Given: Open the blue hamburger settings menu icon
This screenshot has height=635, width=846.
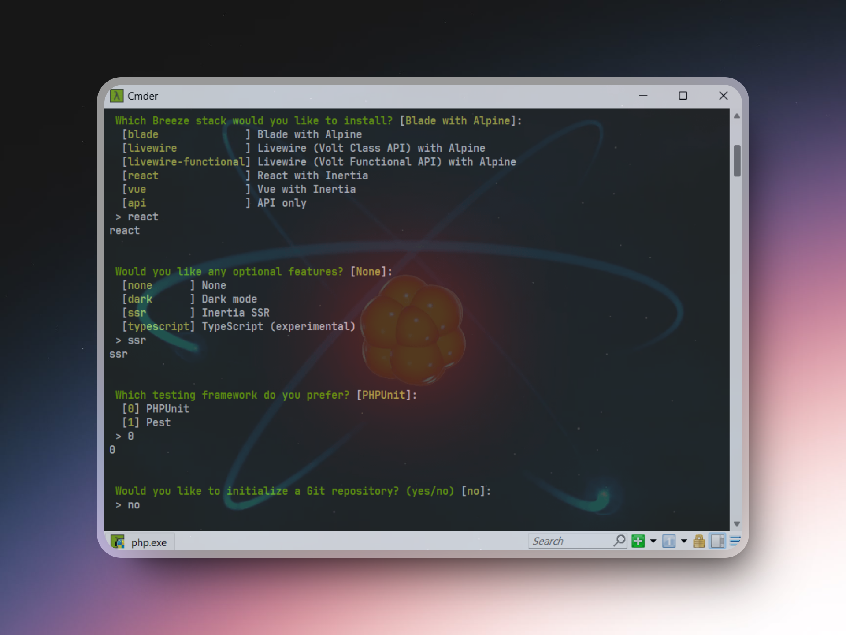Looking at the screenshot, I should [735, 541].
